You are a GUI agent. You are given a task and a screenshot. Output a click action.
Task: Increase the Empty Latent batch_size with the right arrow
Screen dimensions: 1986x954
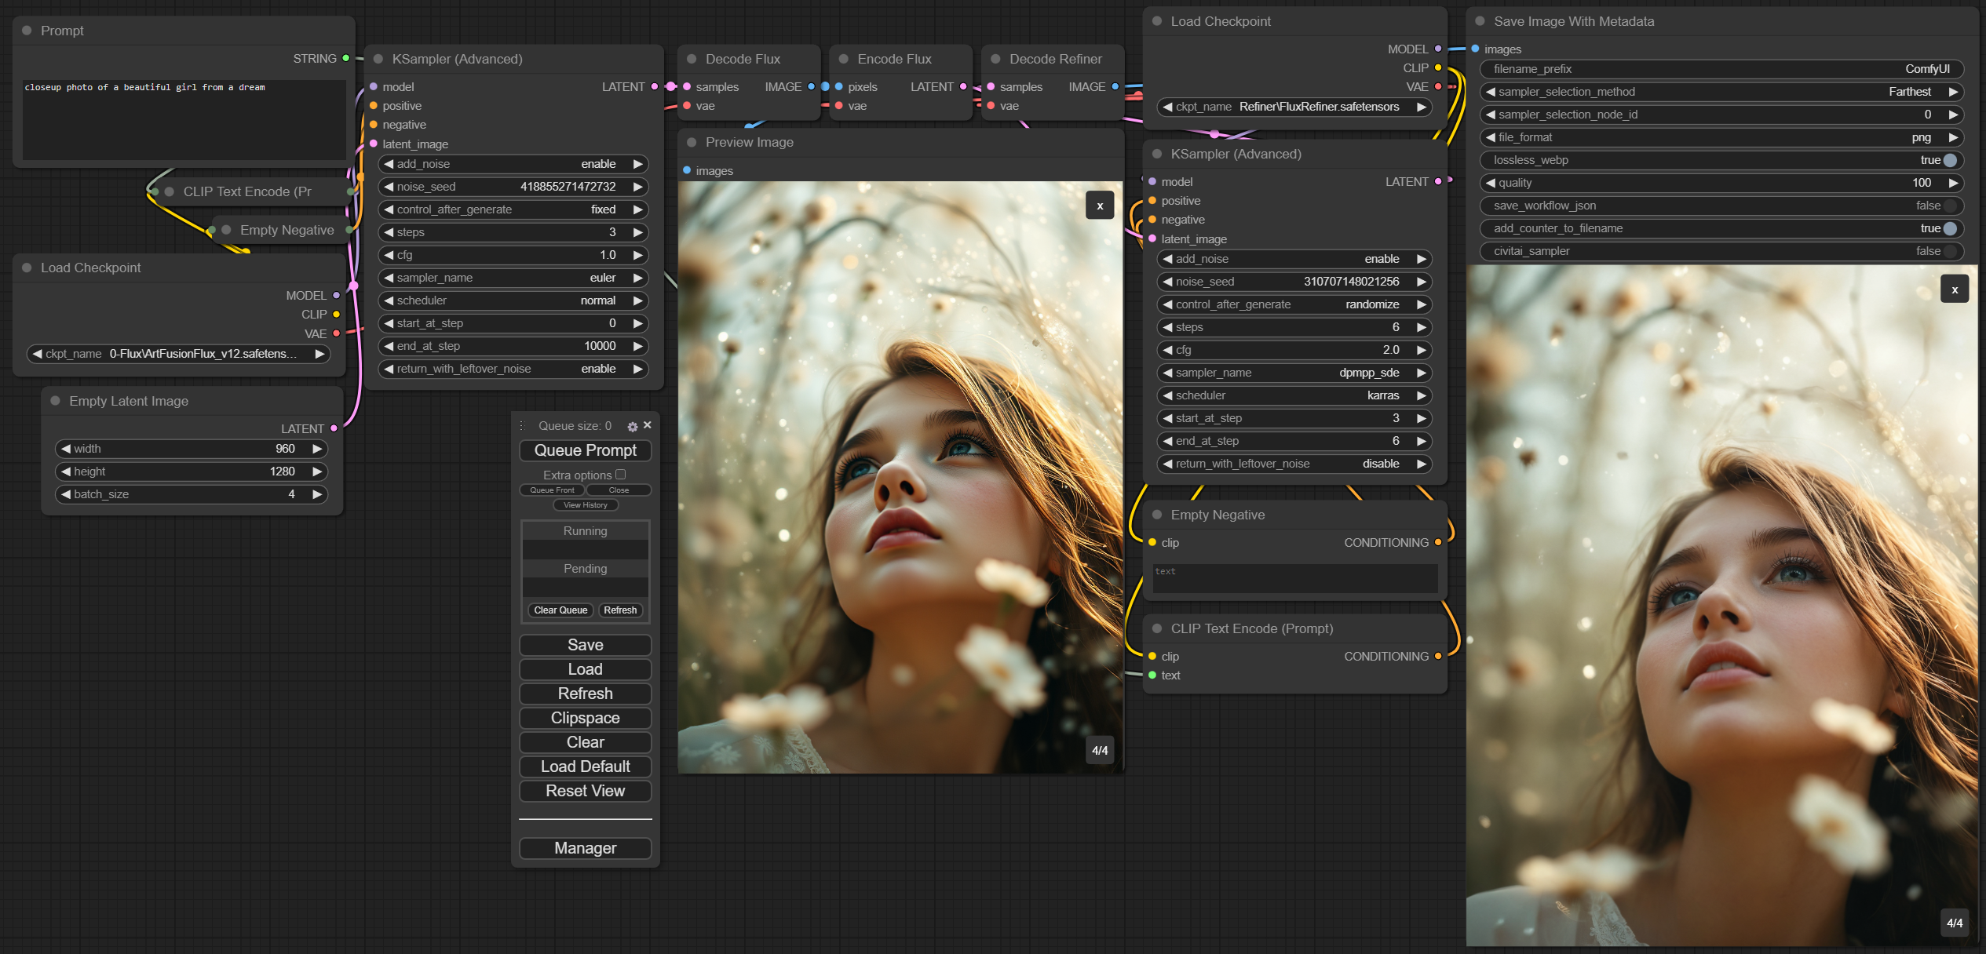[317, 494]
